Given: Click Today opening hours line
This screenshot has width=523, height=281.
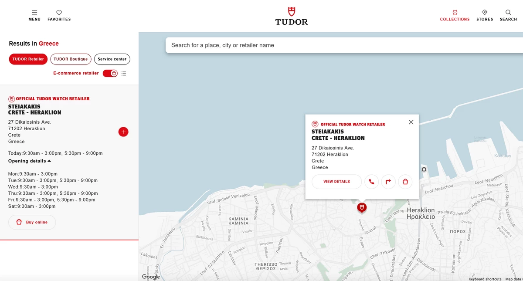Looking at the screenshot, I should tap(55, 153).
